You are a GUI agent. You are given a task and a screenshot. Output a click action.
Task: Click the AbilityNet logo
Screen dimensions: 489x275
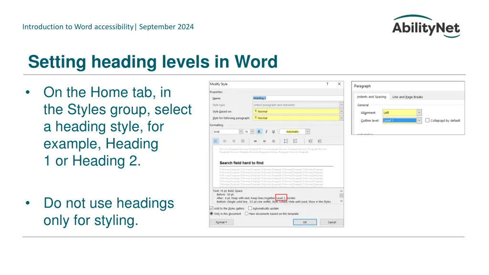[426, 27]
